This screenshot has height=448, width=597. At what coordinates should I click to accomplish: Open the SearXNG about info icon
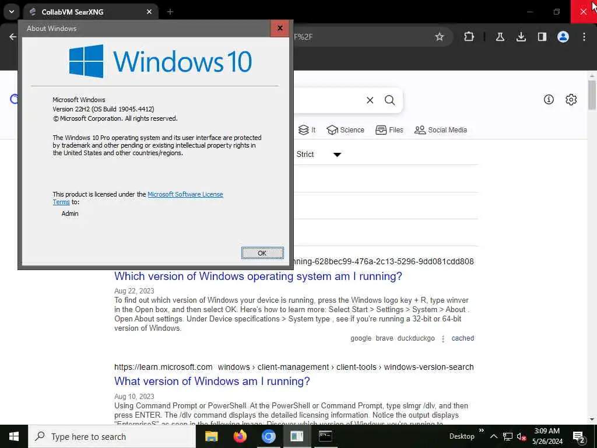549,99
